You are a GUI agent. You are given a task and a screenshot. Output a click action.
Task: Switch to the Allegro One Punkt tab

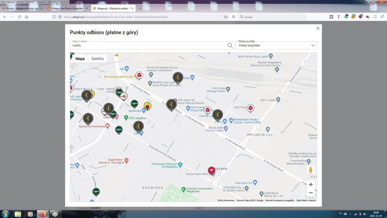[67, 9]
